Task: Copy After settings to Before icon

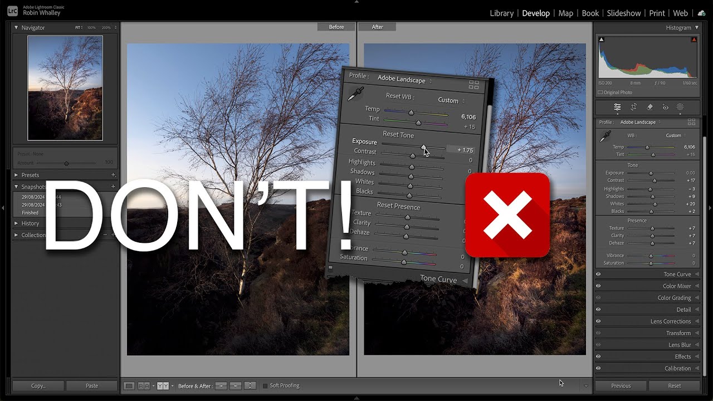Action: point(236,385)
